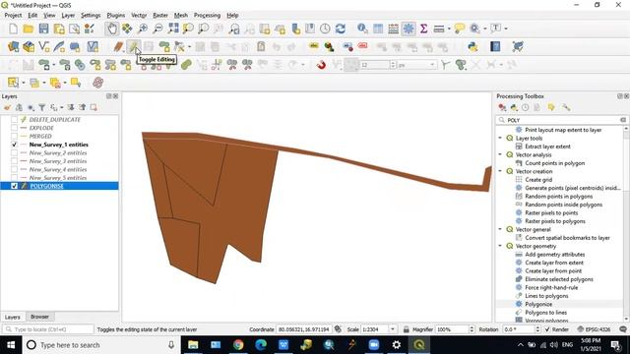Select Count points in polygon algorithm

pyautogui.click(x=555, y=163)
